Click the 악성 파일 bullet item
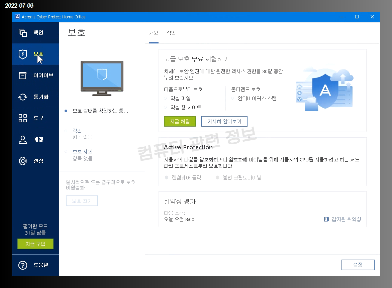 tap(181, 99)
